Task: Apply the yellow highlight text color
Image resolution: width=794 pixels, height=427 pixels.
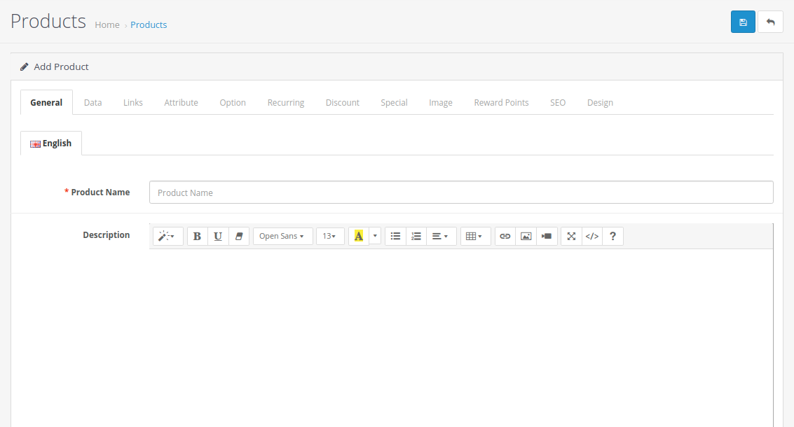Action: click(359, 237)
